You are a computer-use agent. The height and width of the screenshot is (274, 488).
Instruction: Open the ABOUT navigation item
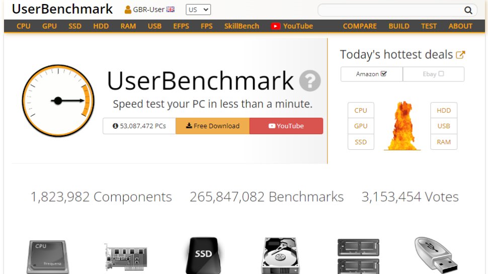coord(460,26)
